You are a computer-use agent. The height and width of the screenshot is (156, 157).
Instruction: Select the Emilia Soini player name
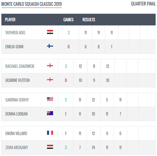(14, 47)
